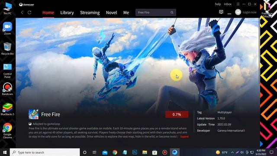Screen dimensions: 277x156
Task: Open the Me tab
Action: click(126, 13)
